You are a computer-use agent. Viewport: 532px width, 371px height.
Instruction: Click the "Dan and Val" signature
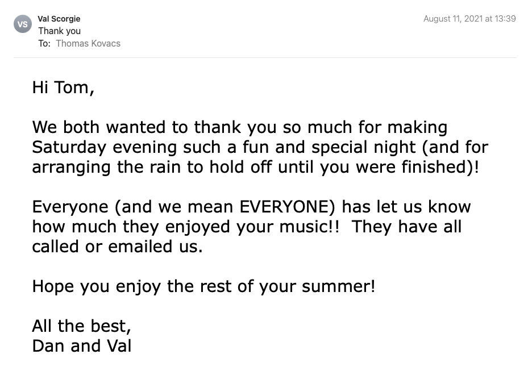81,345
